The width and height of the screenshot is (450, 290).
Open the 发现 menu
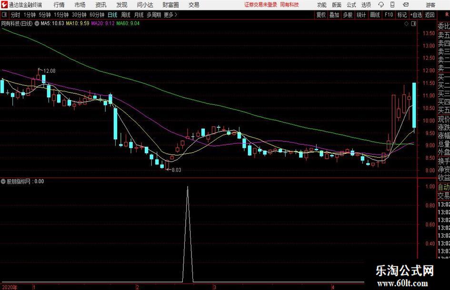(x=122, y=5)
